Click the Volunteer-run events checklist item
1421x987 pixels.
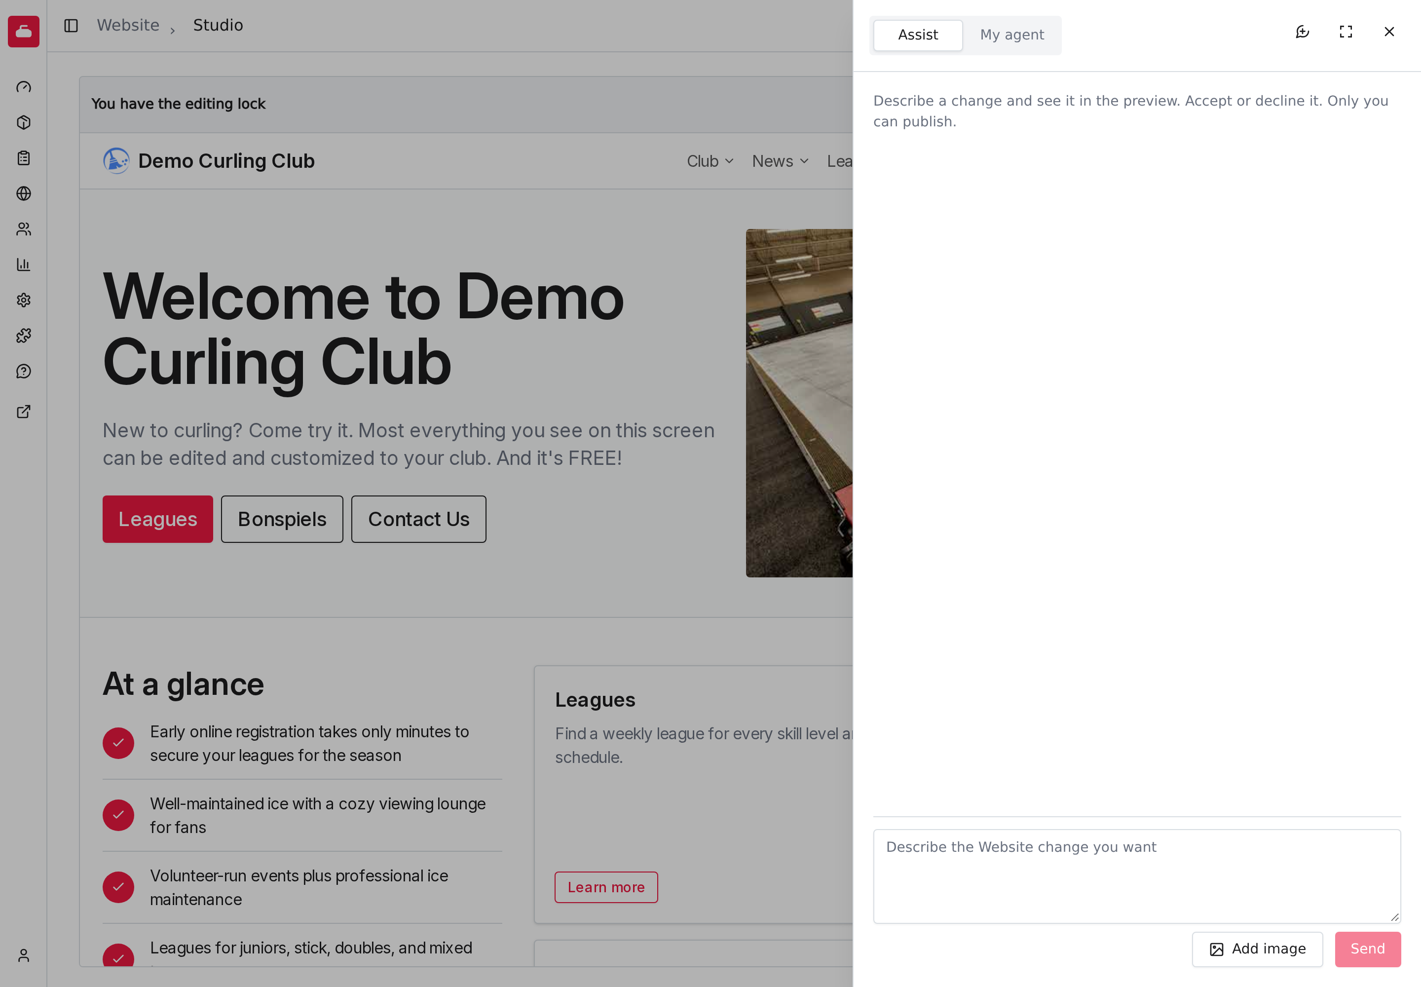302,887
